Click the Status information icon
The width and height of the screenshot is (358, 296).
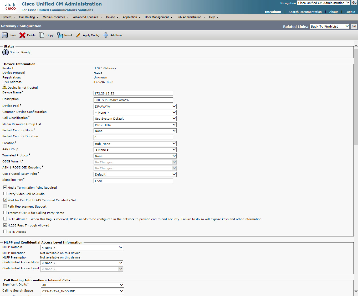(6, 52)
